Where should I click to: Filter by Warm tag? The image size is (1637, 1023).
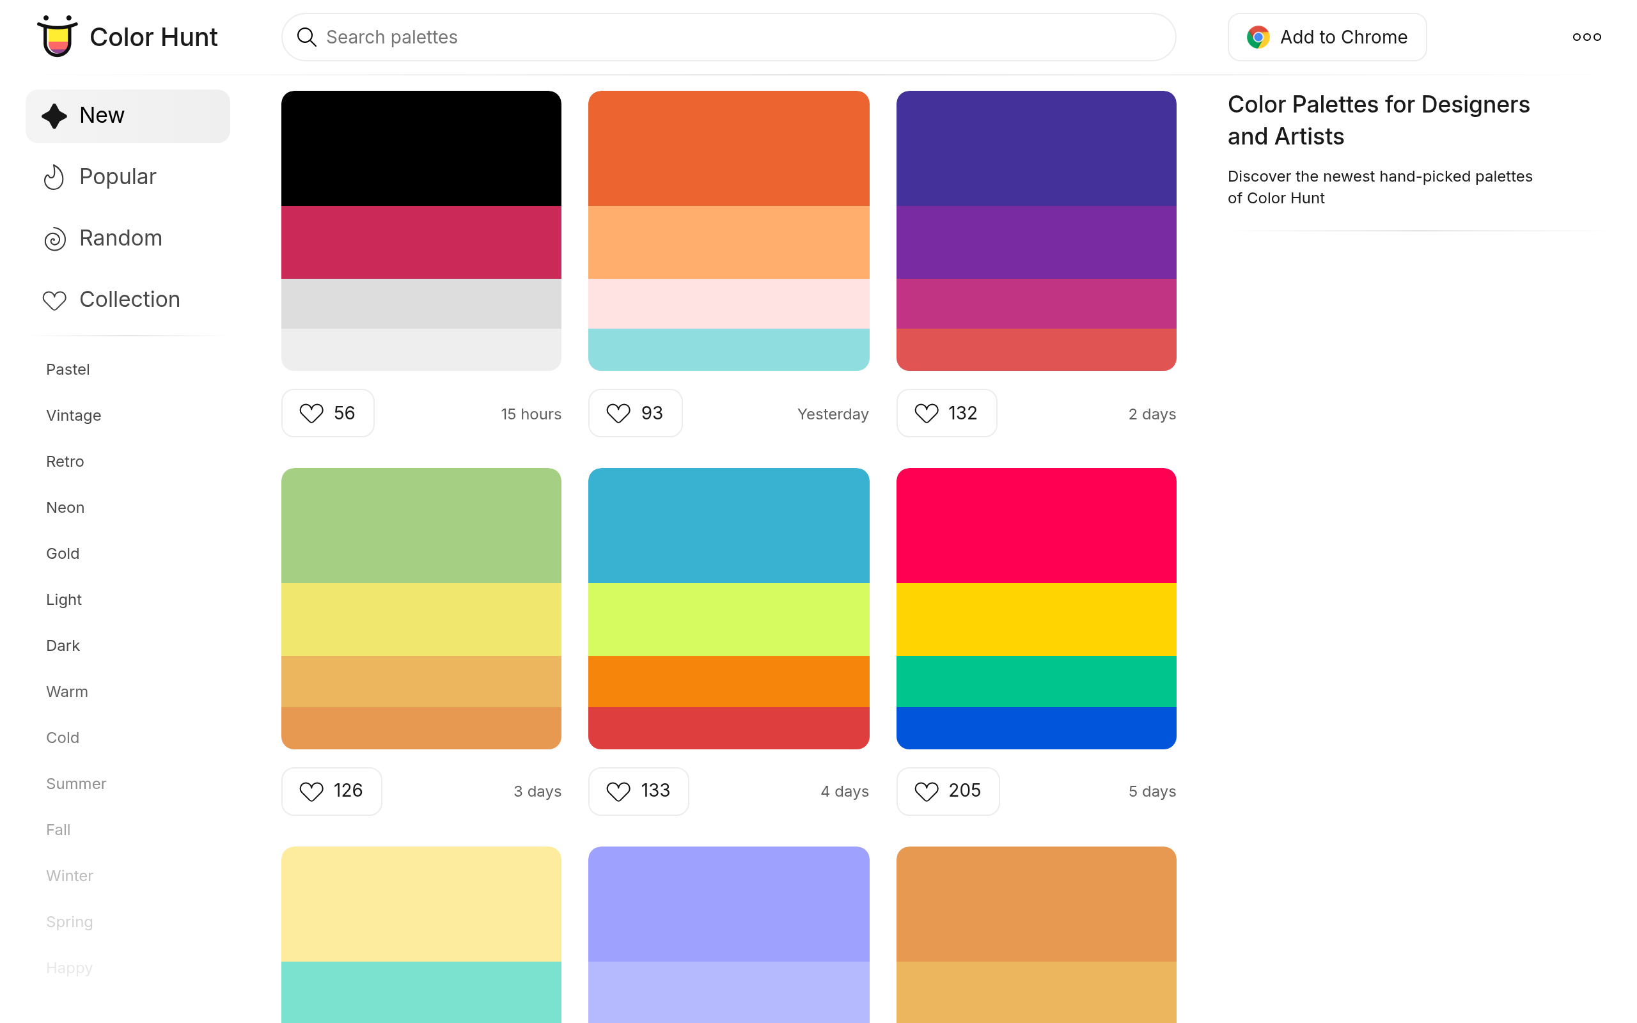67,691
